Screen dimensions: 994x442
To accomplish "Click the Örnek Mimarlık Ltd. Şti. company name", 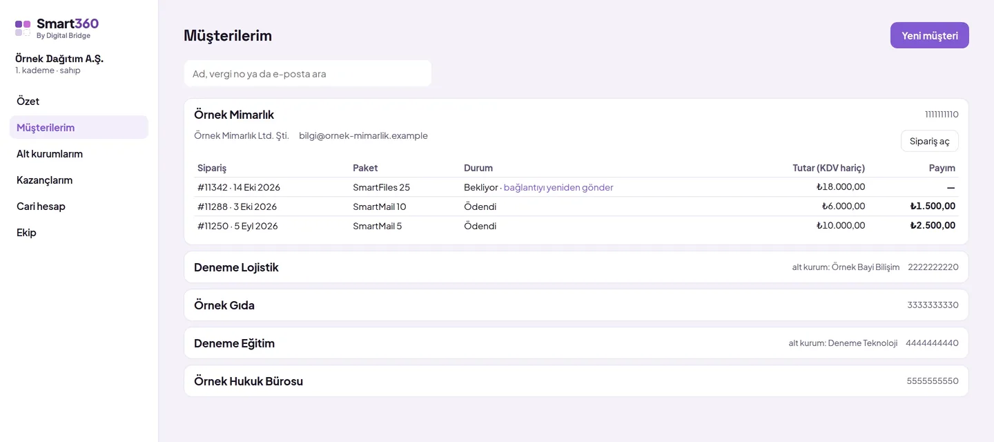I will (x=242, y=135).
